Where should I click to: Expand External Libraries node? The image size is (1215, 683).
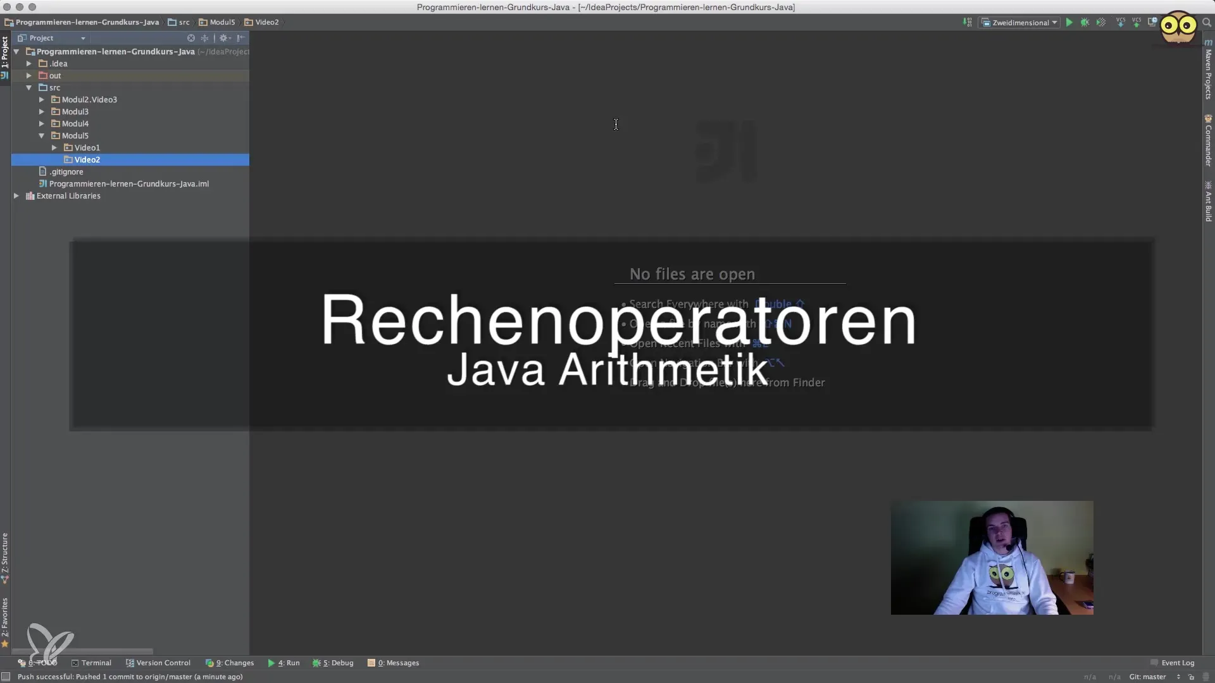click(x=16, y=195)
